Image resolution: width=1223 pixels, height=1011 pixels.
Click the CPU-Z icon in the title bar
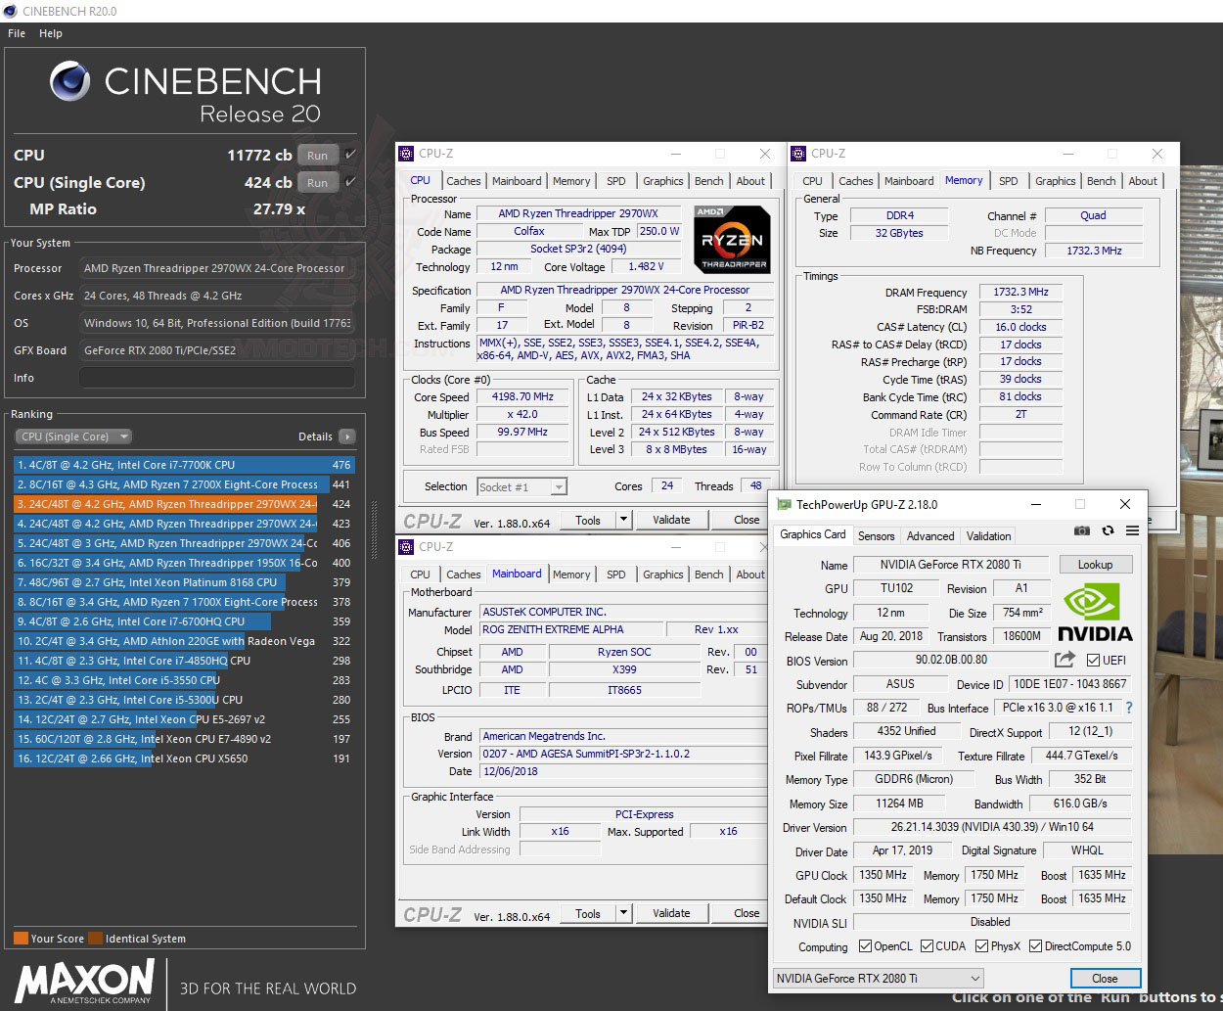[404, 154]
